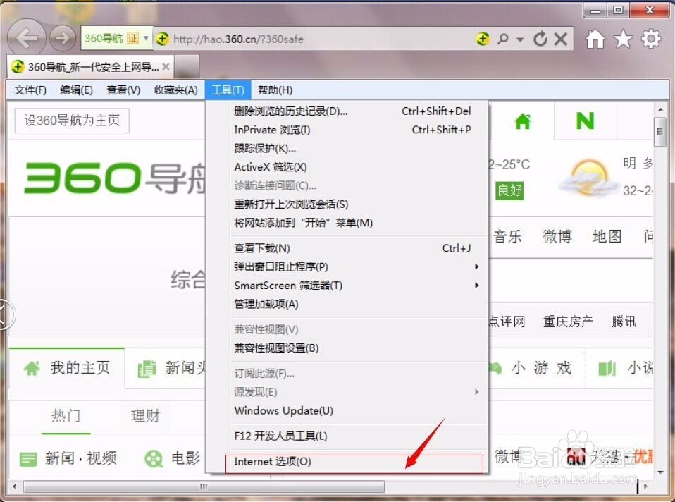Click the 360导航_新一代安全上网导 tab
Image resolution: width=675 pixels, height=502 pixels.
91,67
